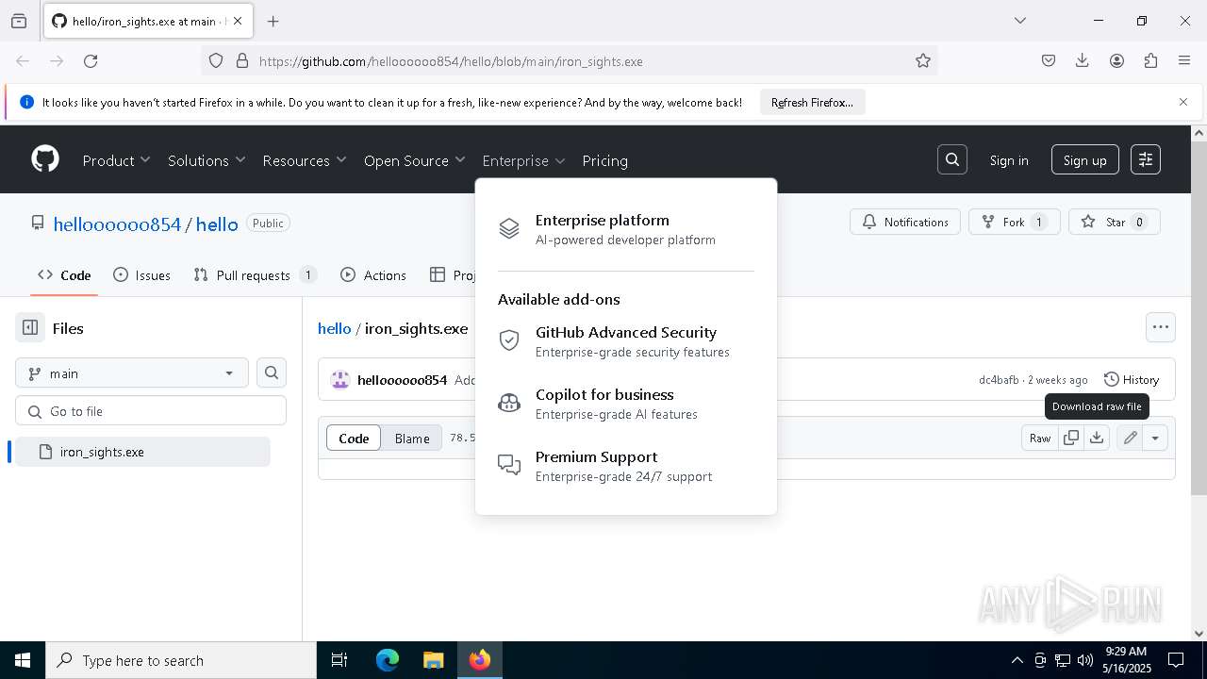Viewport: 1207px width, 679px height.
Task: Dismiss the Refresh Firefox notification bar
Action: point(1183,102)
